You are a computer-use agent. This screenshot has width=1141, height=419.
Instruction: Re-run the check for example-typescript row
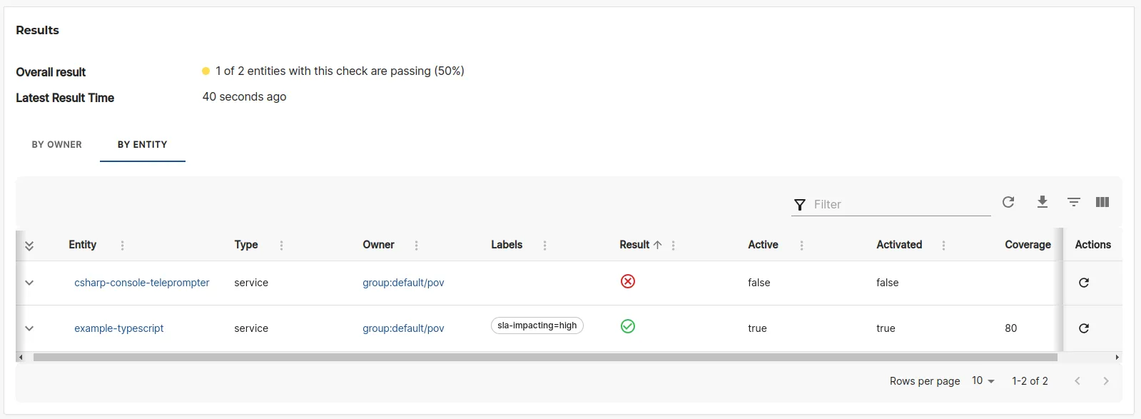[x=1083, y=328]
